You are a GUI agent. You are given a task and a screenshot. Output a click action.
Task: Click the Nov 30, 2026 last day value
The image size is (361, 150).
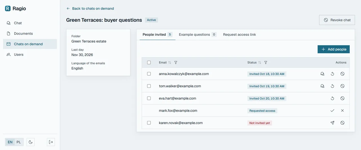coord(82,55)
